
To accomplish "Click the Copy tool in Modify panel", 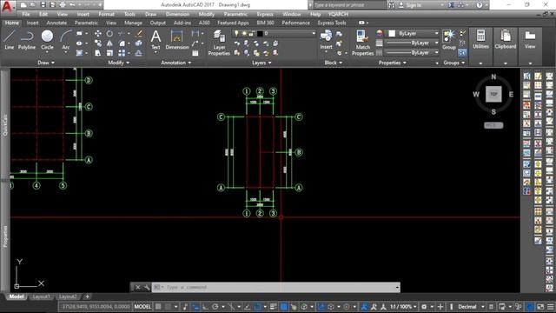I will click(98, 43).
